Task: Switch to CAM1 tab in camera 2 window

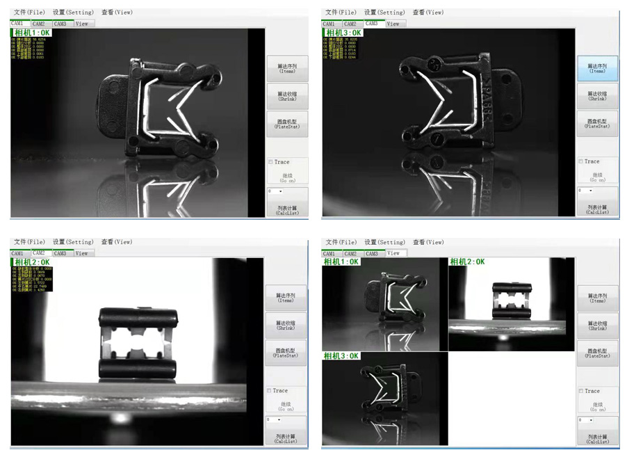Action: click(x=17, y=254)
